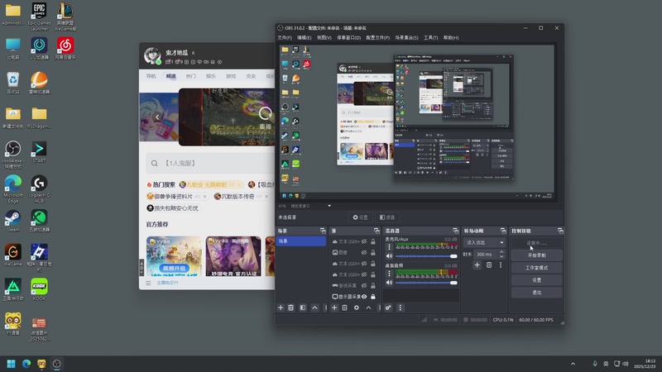
Task: Pop out the 控制按钮 dock using its float icon
Action: [x=560, y=231]
